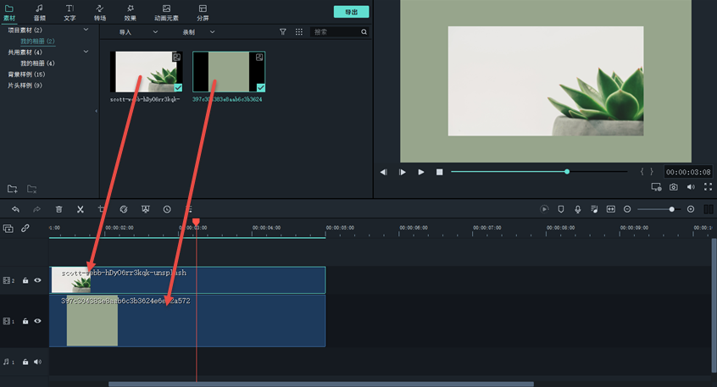Click the scissors split icon in timeline toolbar
The width and height of the screenshot is (717, 387).
(x=80, y=209)
